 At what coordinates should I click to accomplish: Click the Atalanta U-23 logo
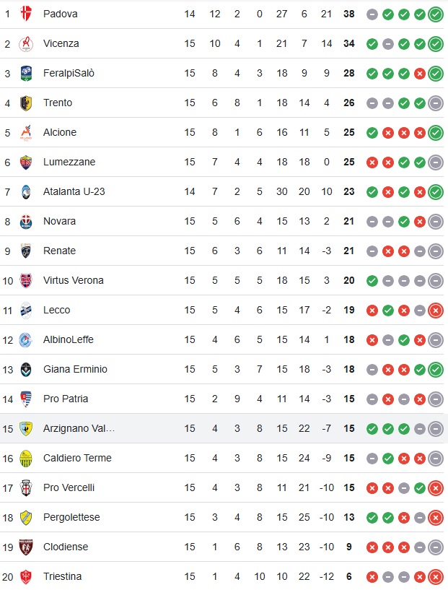tap(26, 192)
